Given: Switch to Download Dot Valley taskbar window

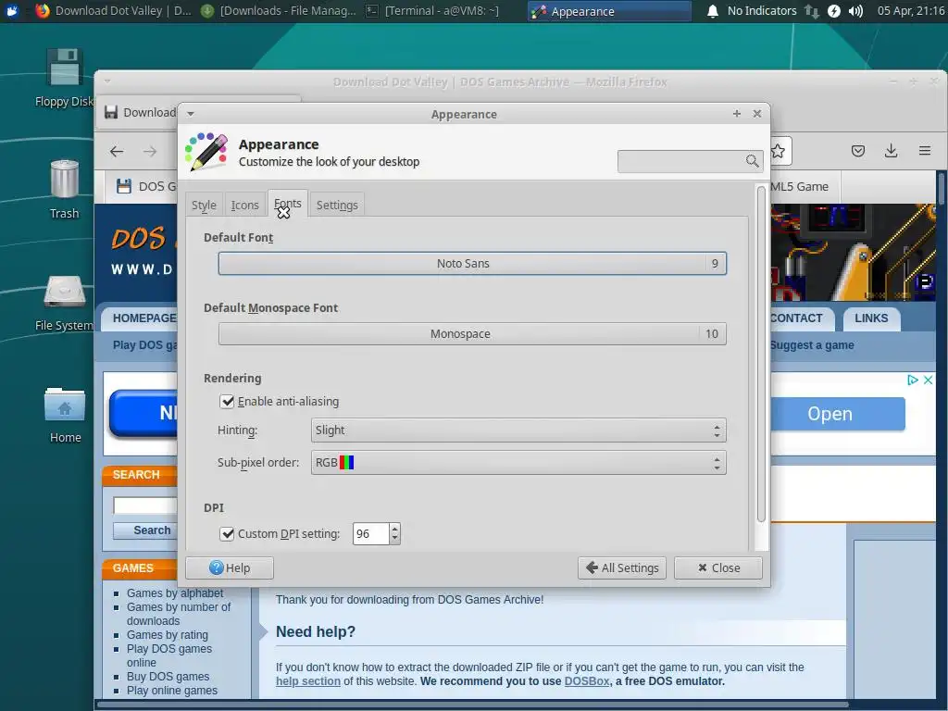Looking at the screenshot, I should pos(113,11).
